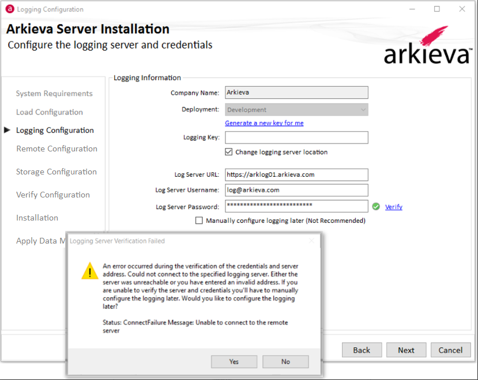This screenshot has height=380, width=478.
Task: Select System Requirements step
Action: click(x=54, y=93)
